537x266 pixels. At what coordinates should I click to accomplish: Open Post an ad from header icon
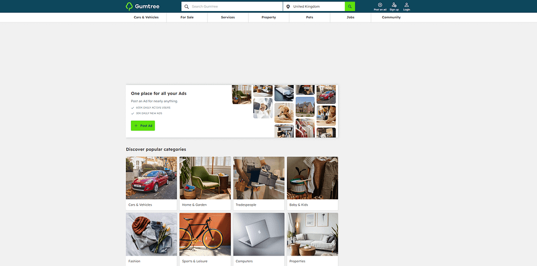(x=380, y=6)
